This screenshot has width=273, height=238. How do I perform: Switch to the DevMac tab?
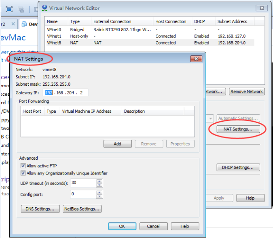30,24
